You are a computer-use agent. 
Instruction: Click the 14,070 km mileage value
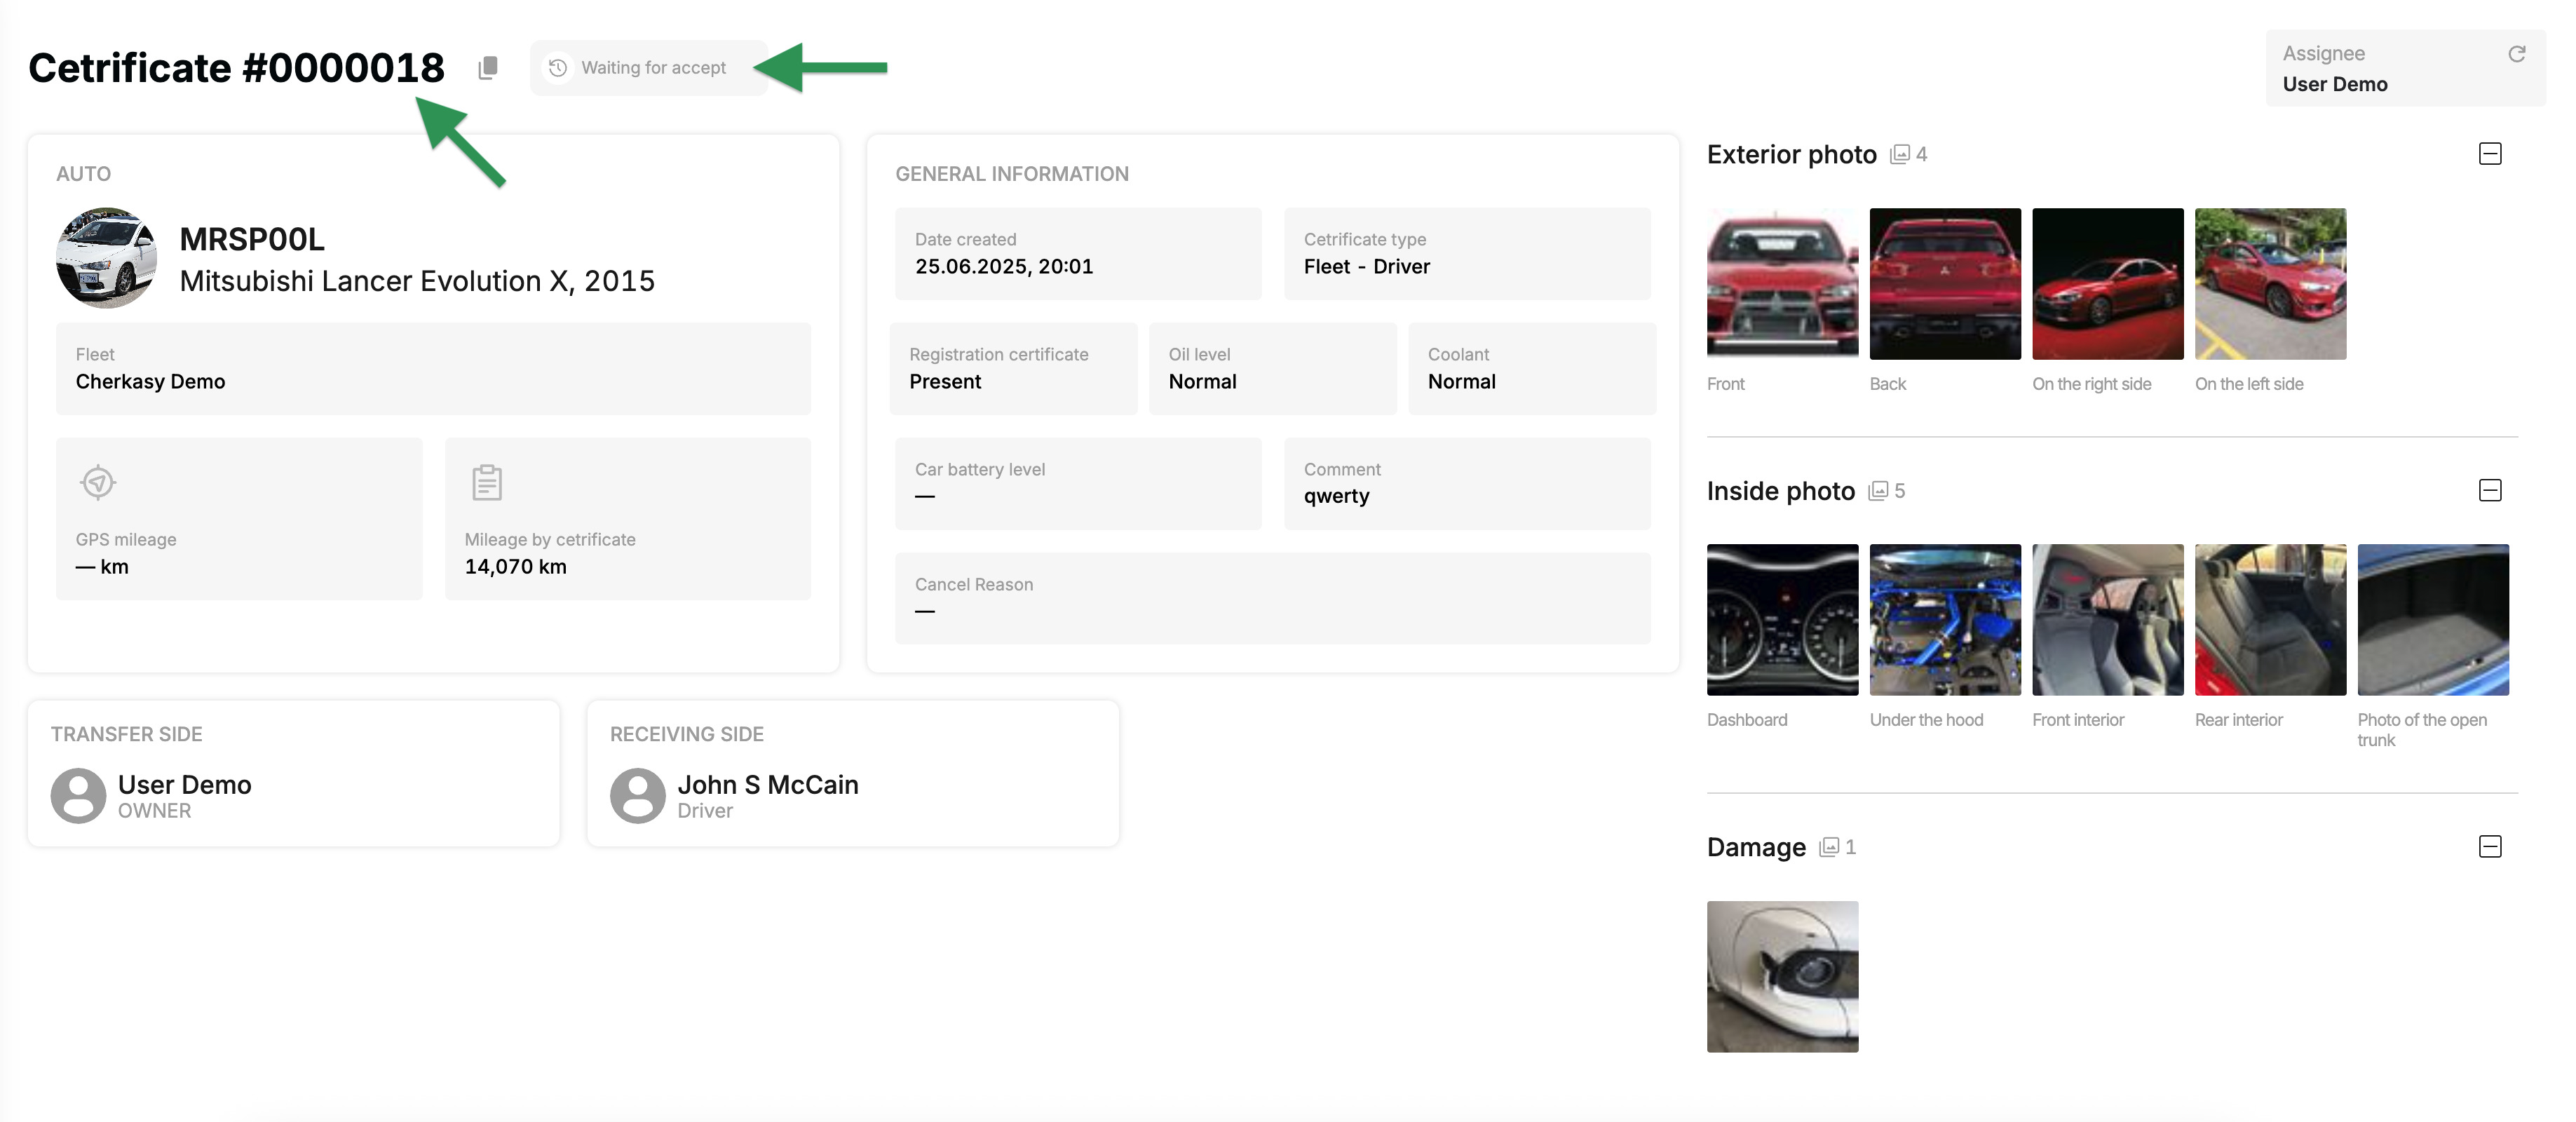point(515,567)
